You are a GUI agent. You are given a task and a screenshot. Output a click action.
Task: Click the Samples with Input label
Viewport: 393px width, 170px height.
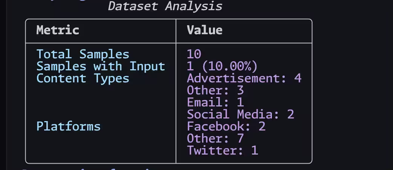point(101,66)
